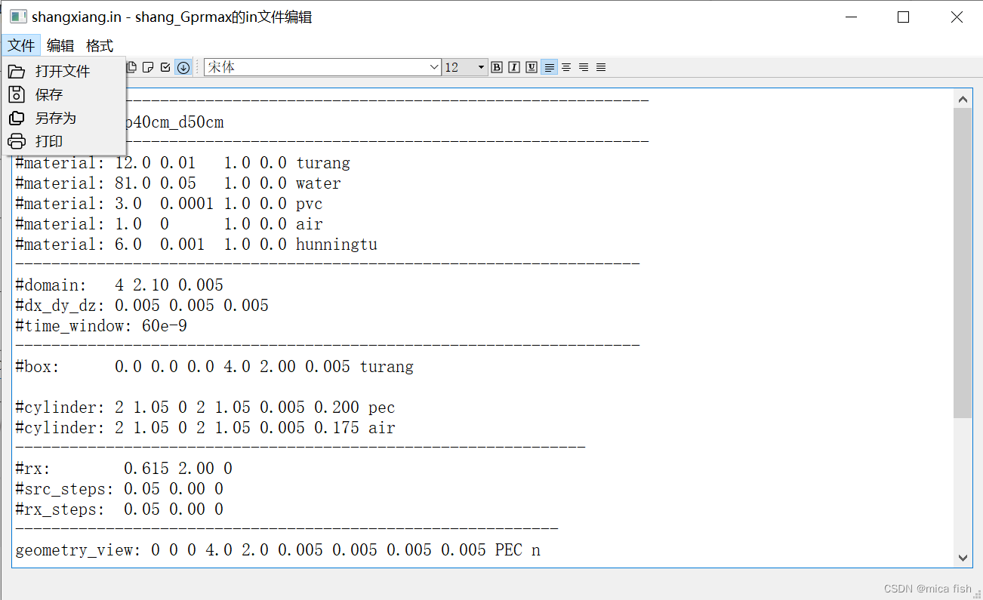Open the 格式 menu

pyautogui.click(x=100, y=45)
